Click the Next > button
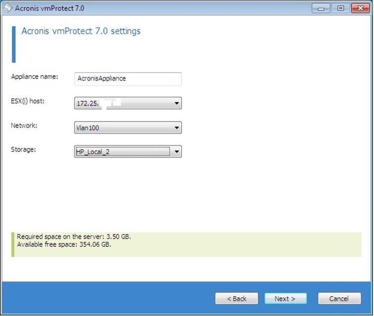This screenshot has width=374, height=316. [285, 299]
